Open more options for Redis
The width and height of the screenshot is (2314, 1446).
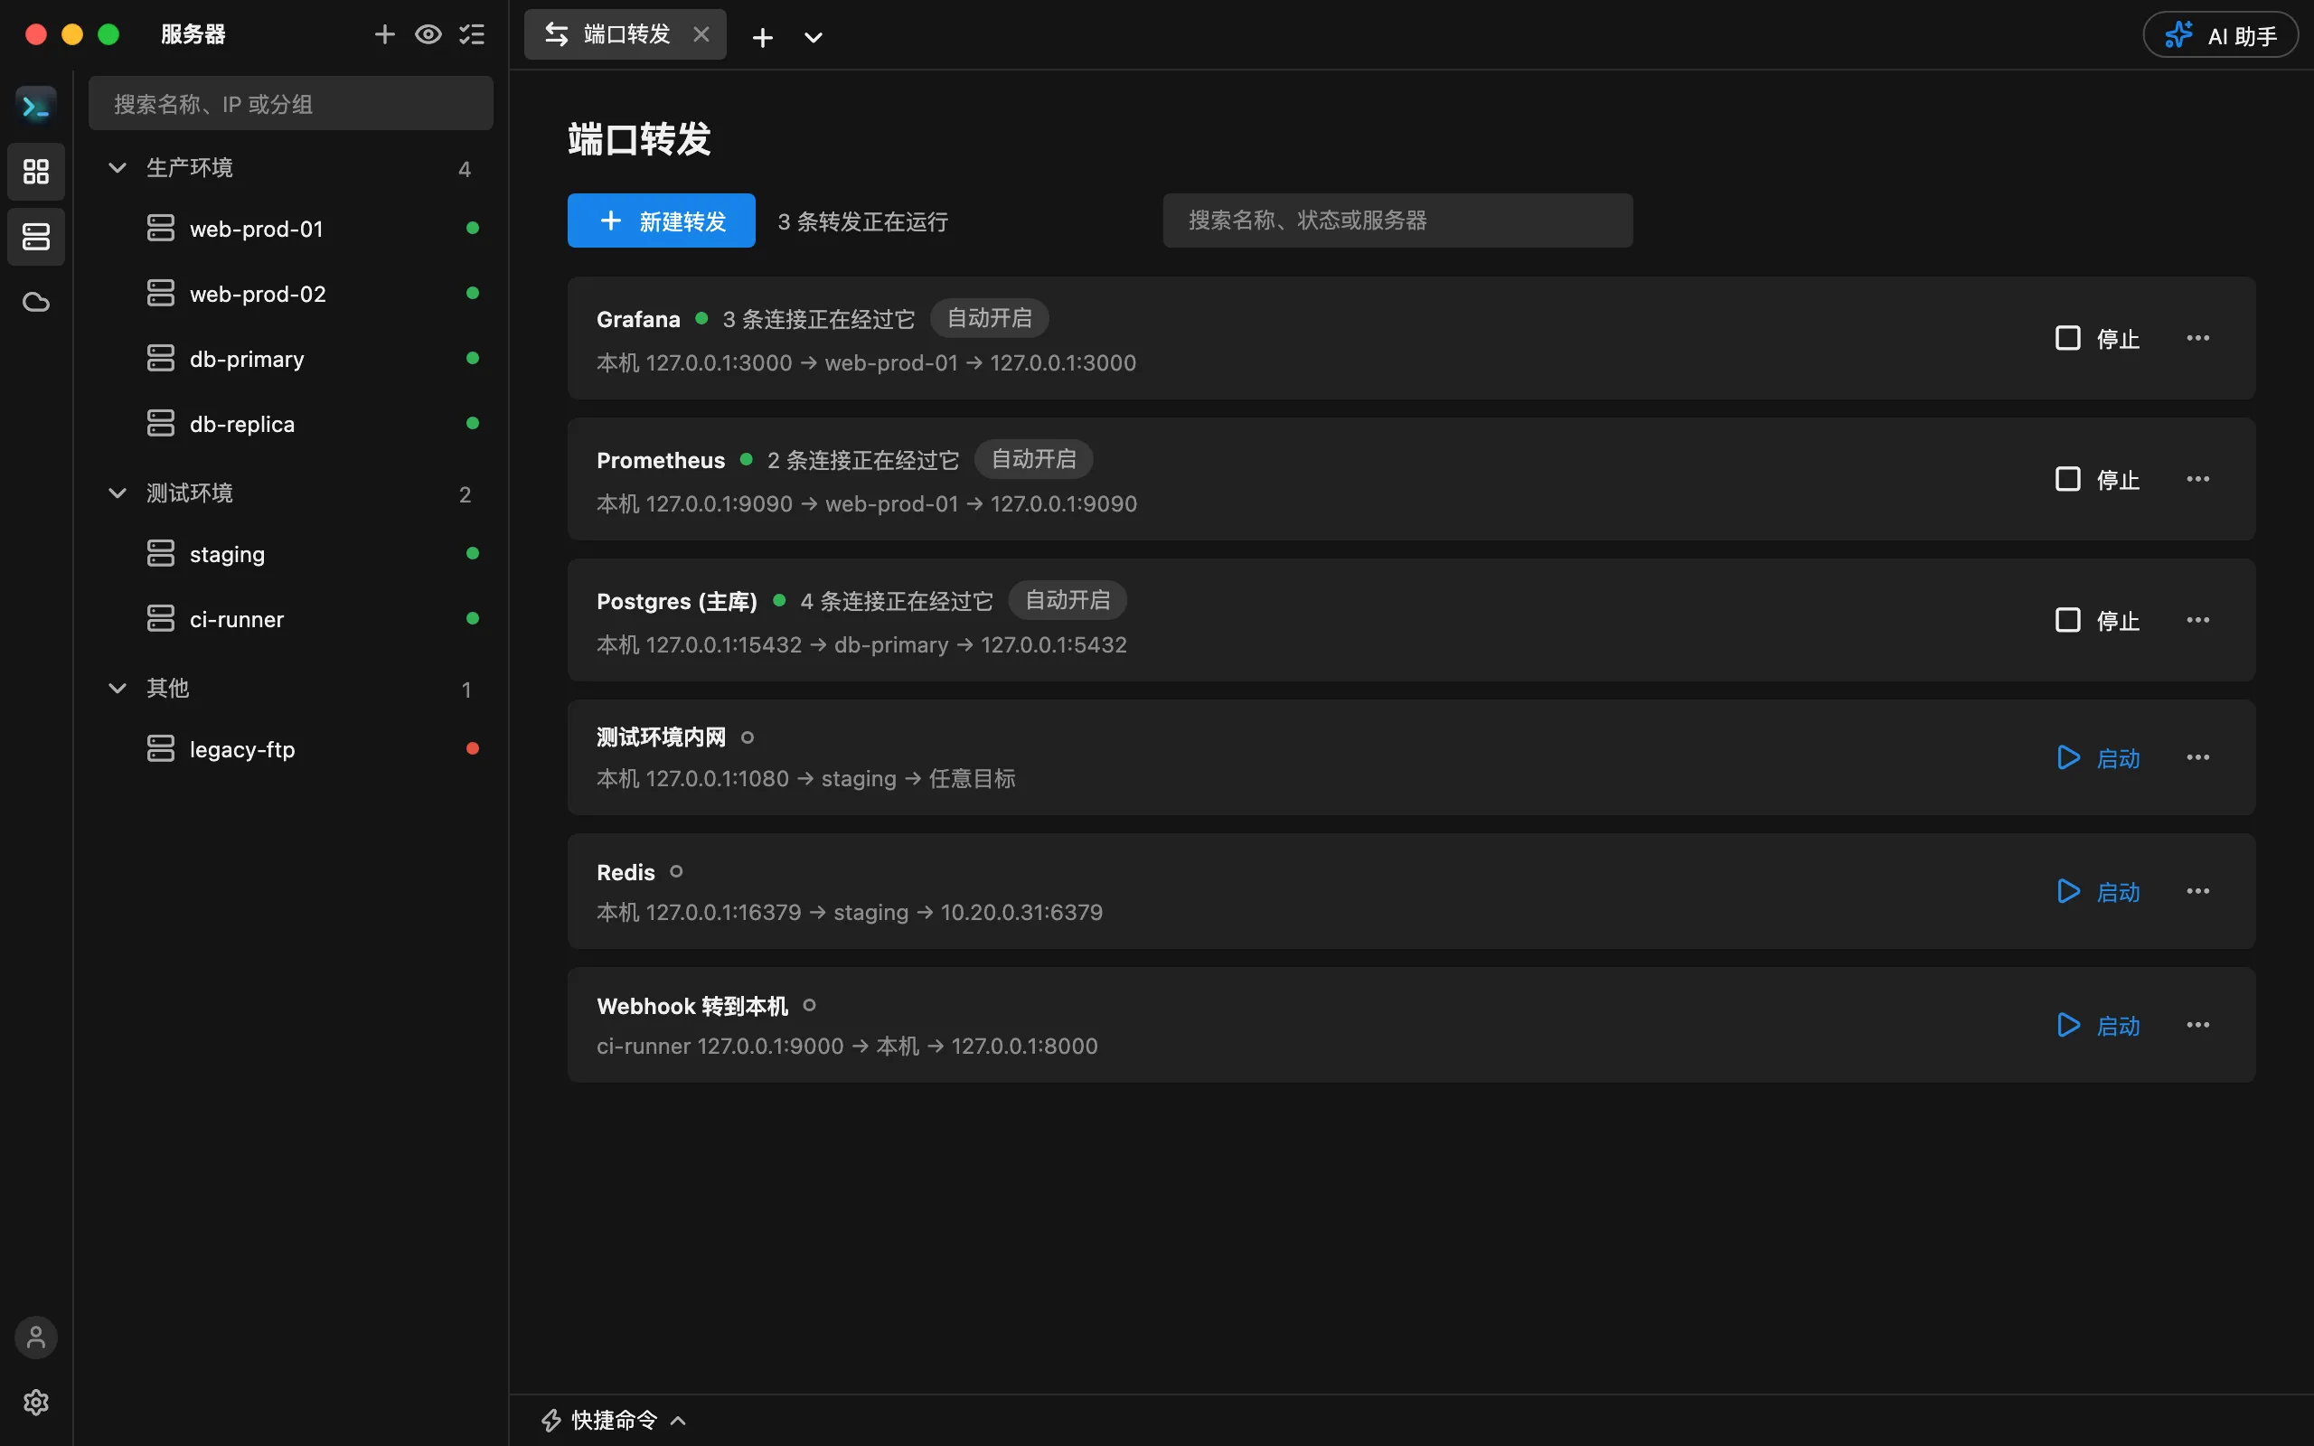(x=2197, y=891)
